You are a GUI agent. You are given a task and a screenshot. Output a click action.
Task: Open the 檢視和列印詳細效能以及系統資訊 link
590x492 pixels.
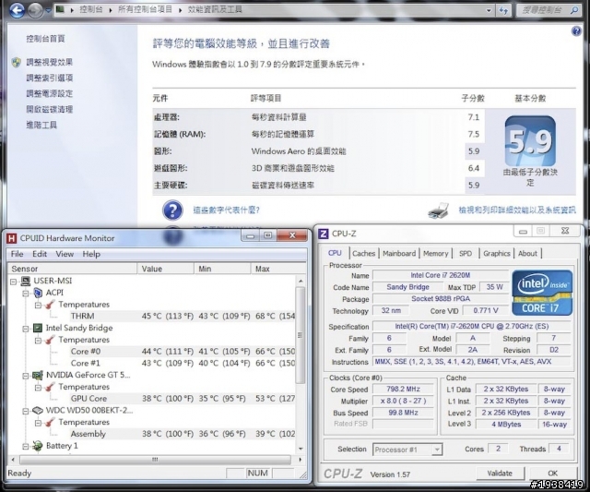(517, 210)
